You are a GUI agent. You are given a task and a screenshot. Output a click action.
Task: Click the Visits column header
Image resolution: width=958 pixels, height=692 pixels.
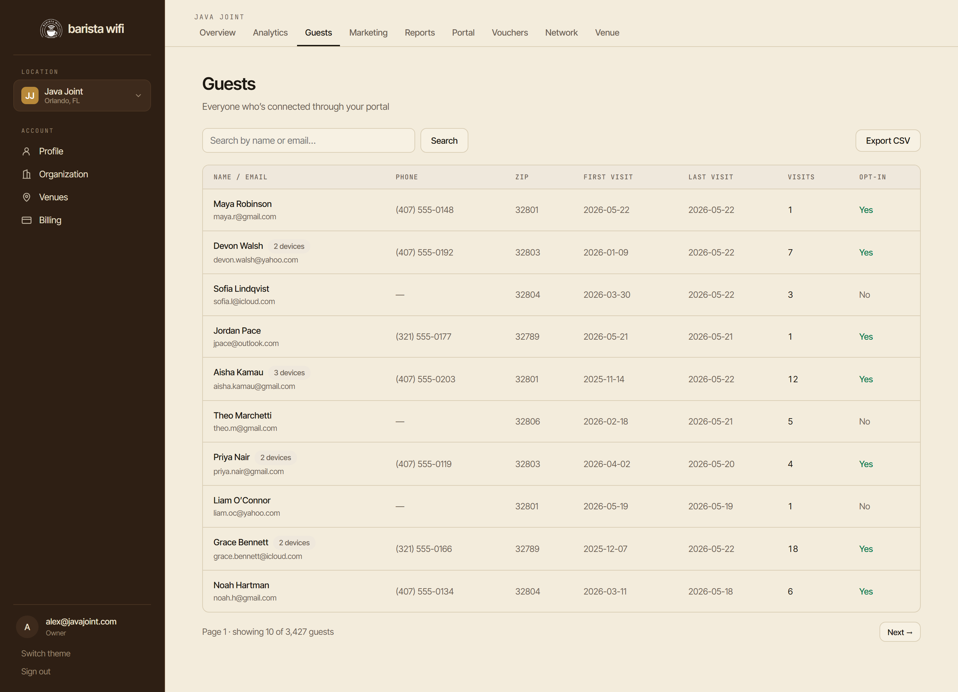tap(801, 177)
